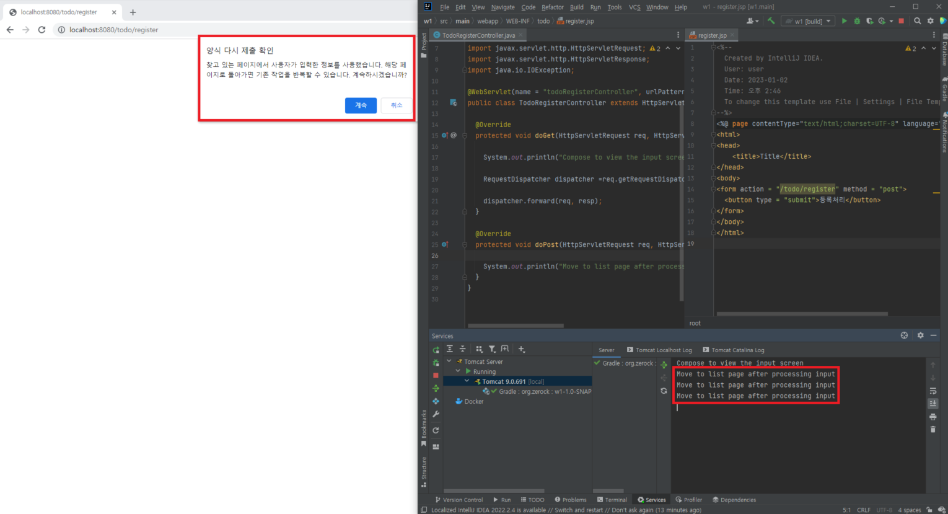Image resolution: width=948 pixels, height=514 pixels.
Task: Open the Refactor menu
Action: pos(552,7)
